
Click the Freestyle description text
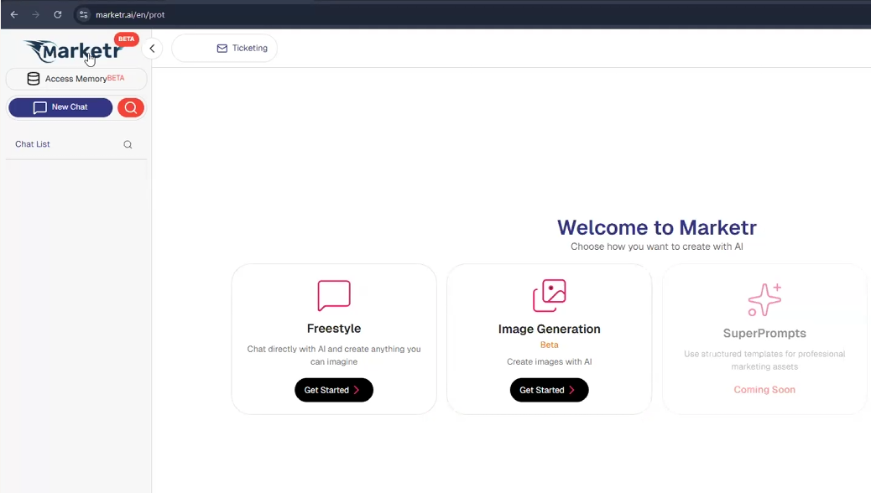pyautogui.click(x=334, y=355)
